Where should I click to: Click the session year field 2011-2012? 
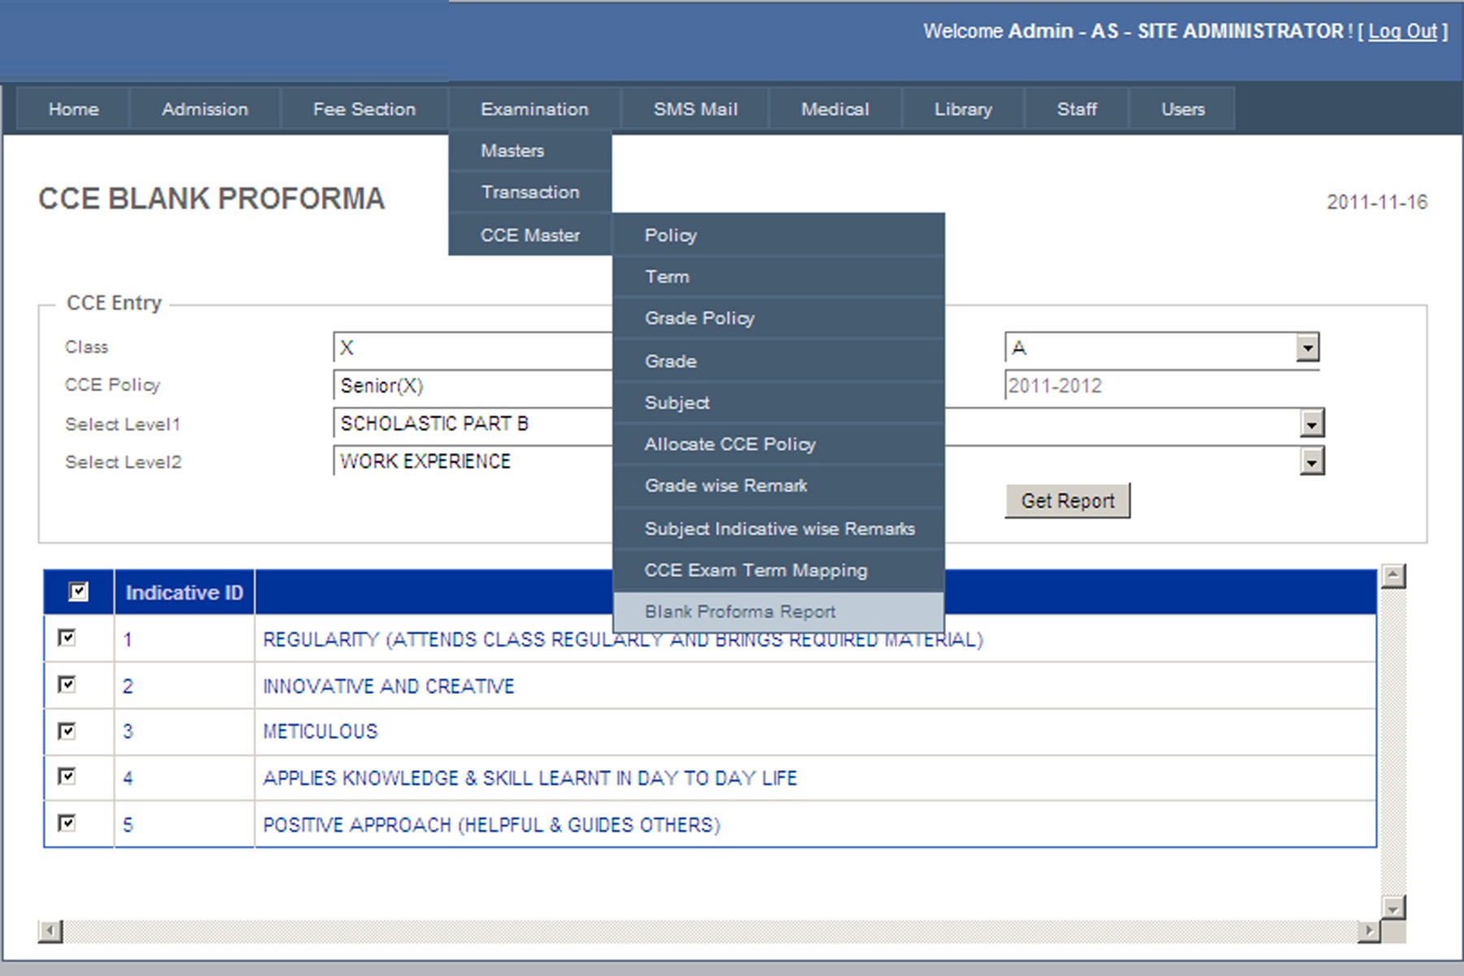(1160, 386)
